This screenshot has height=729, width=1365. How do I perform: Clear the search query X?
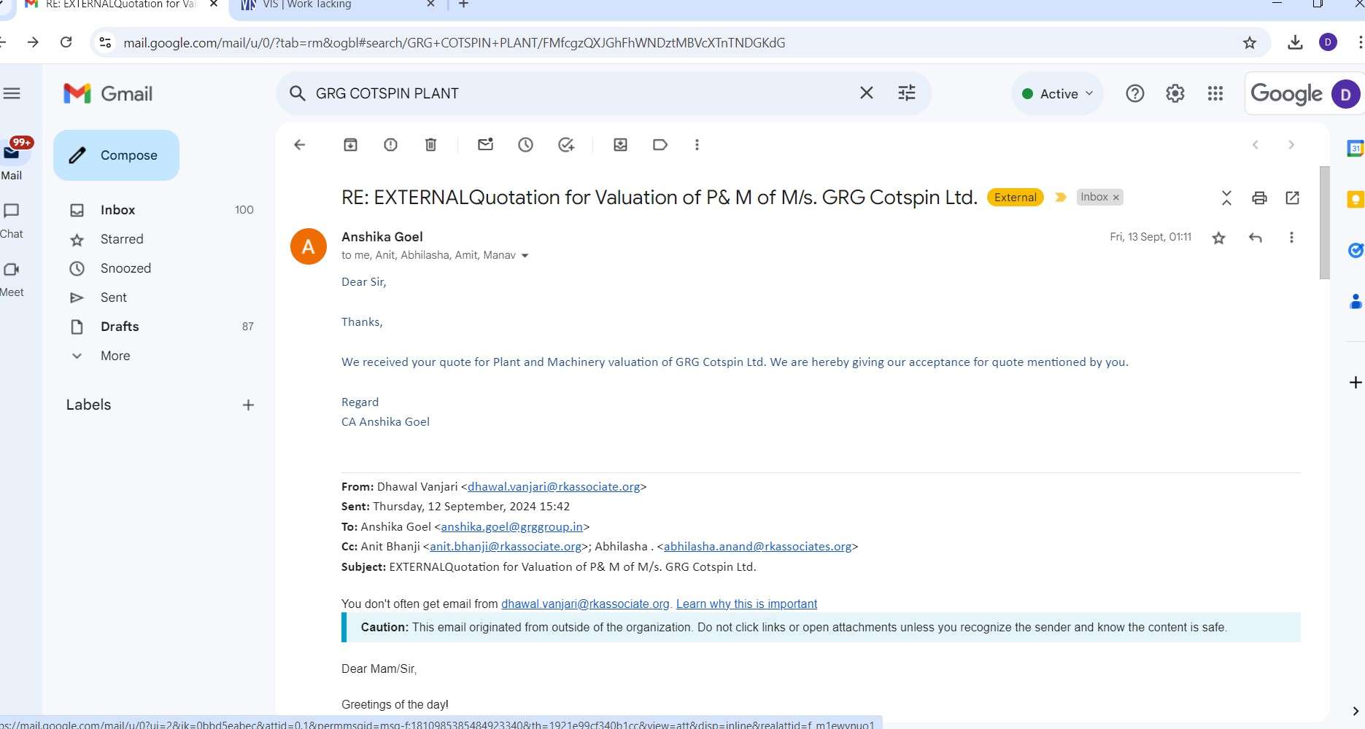[866, 93]
